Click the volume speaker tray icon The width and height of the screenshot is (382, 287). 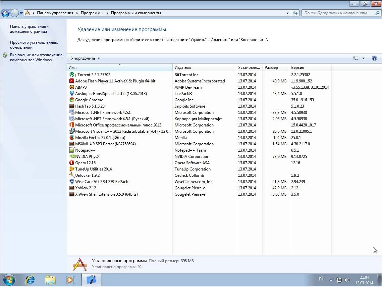[x=347, y=280]
